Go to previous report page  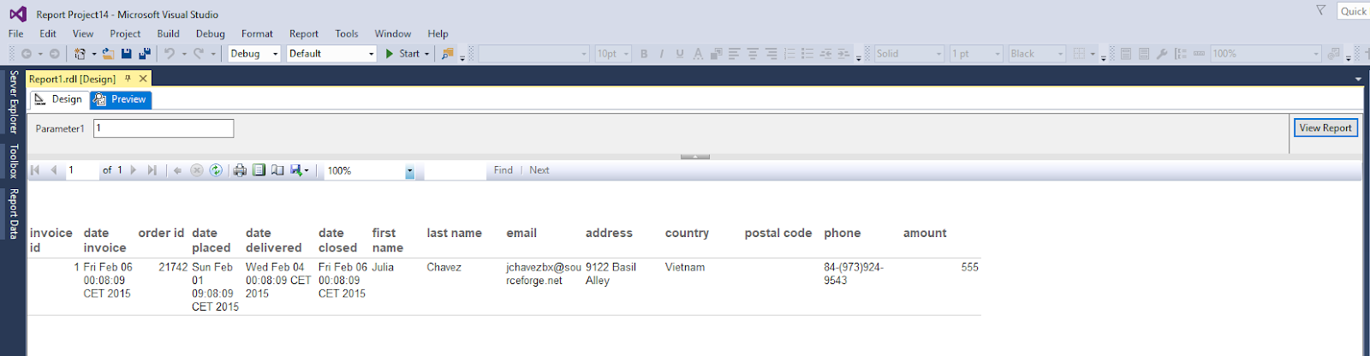[54, 170]
